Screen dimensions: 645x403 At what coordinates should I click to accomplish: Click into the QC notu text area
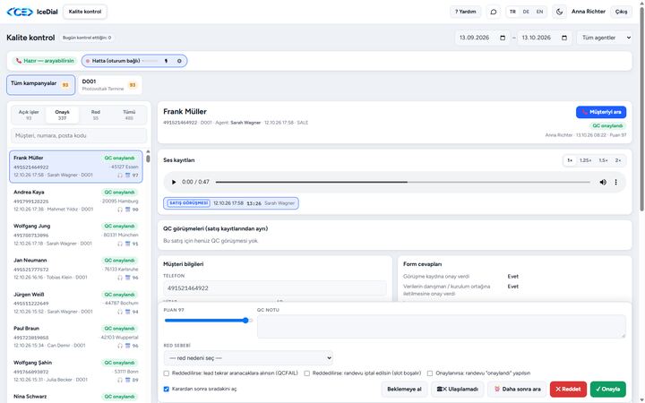(442, 327)
